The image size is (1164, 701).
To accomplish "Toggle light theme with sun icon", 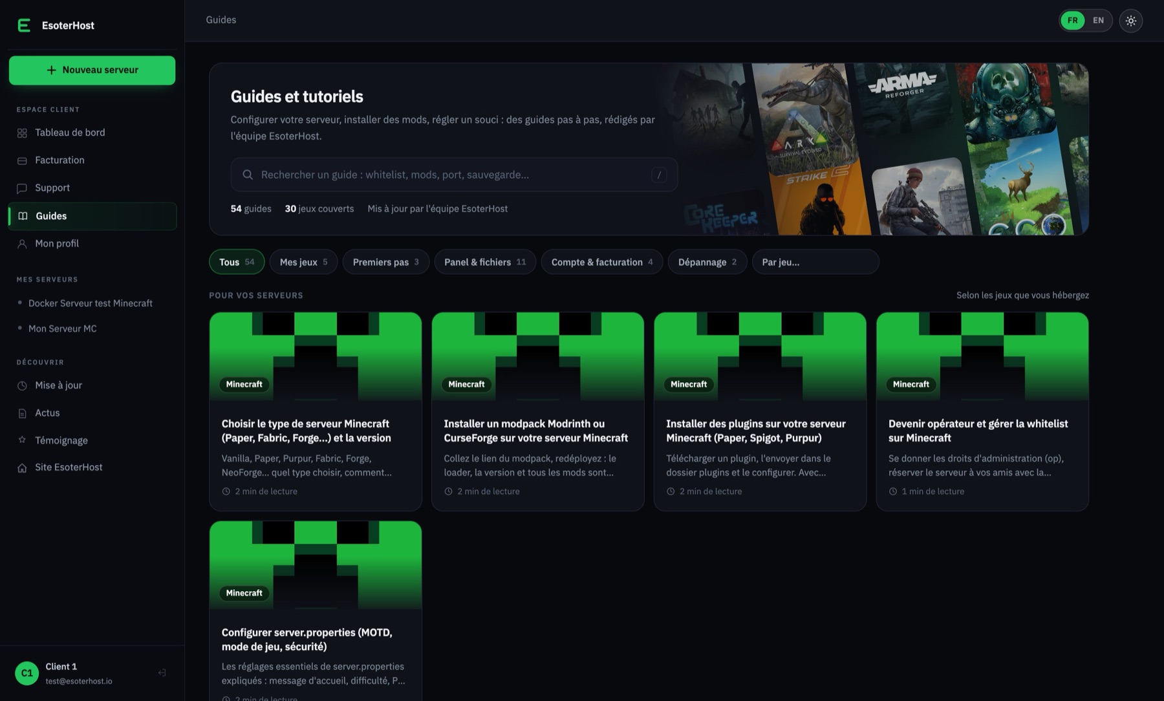I will pyautogui.click(x=1130, y=21).
